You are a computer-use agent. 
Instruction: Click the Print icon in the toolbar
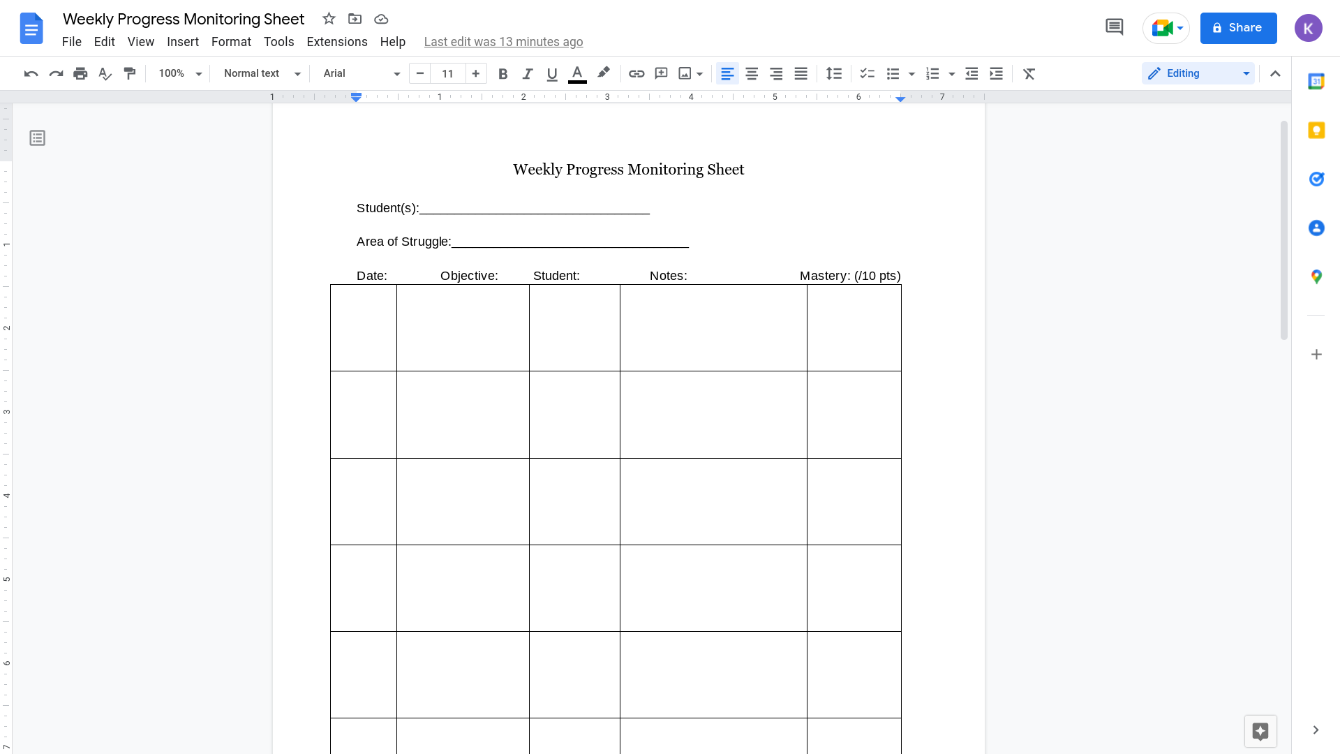(80, 73)
